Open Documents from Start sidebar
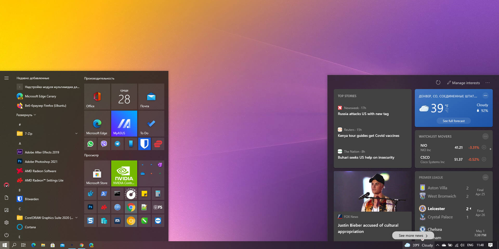Image resolution: width=499 pixels, height=249 pixels. tap(6, 198)
